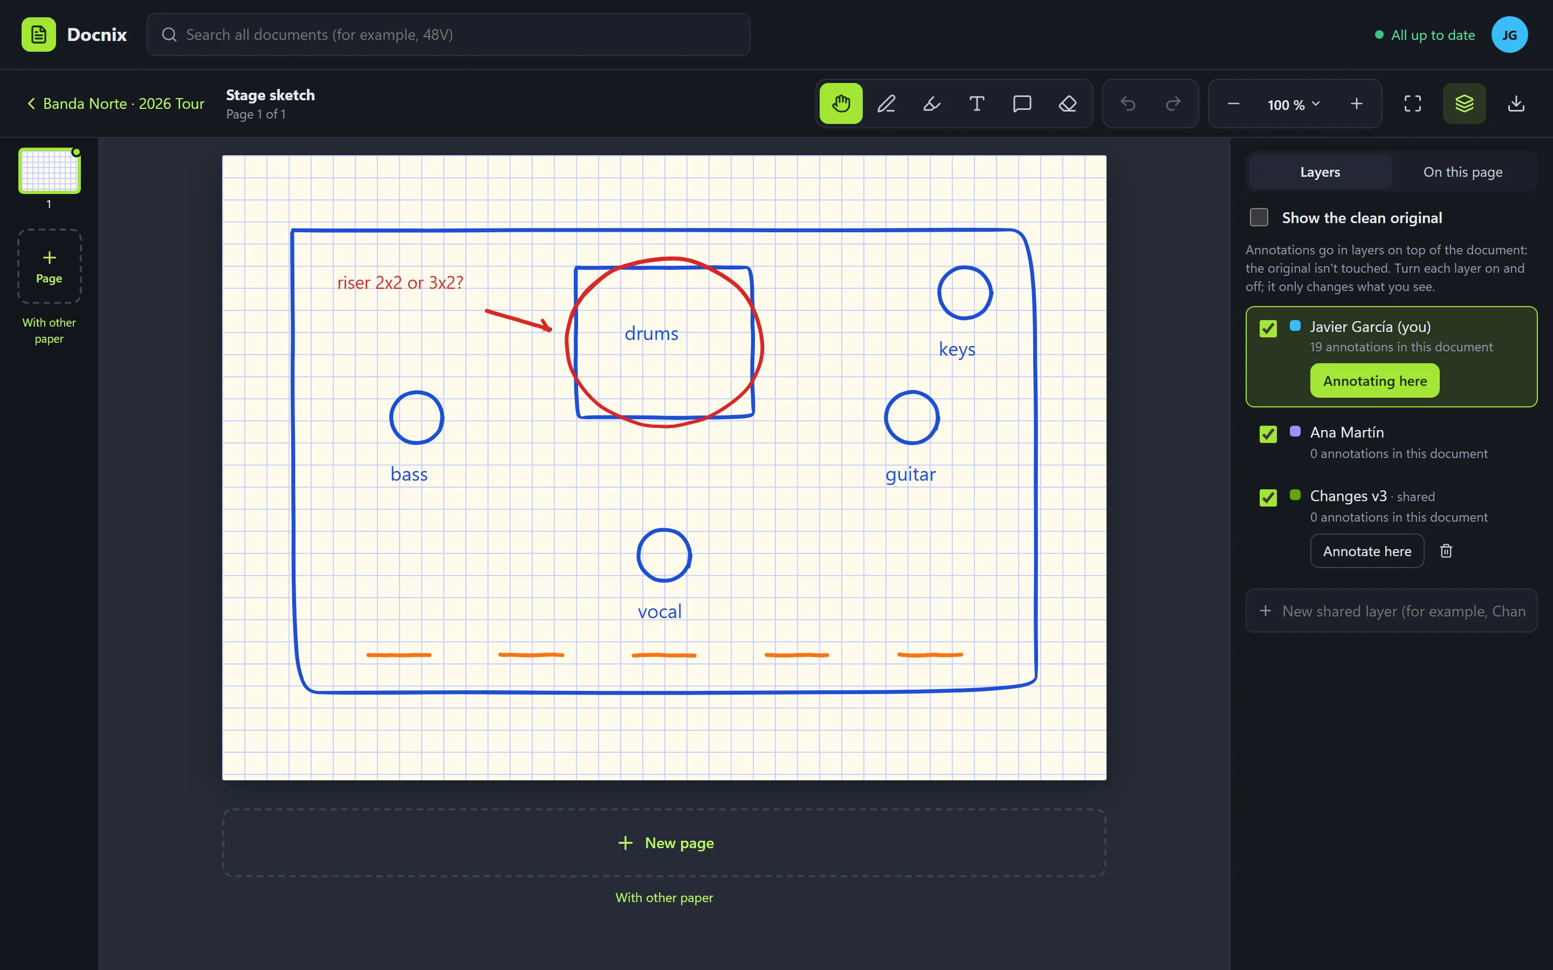Image resolution: width=1553 pixels, height=970 pixels.
Task: Zoom in with the plus button
Action: [1356, 103]
